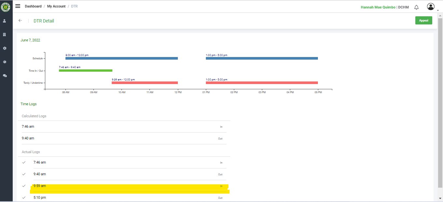
Task: Click the sun-shaped cog sidebar icon
Action: pos(5,62)
